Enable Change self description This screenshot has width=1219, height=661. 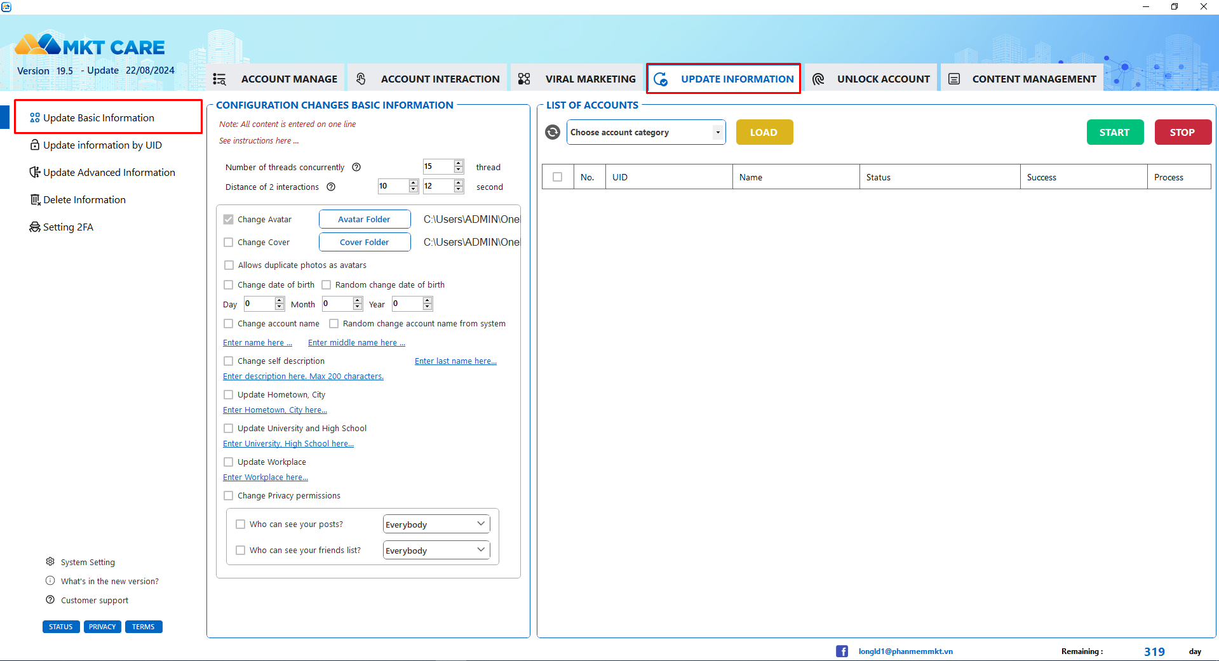pos(229,361)
